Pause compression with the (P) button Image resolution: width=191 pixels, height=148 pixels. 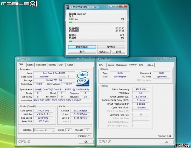pos(111,47)
